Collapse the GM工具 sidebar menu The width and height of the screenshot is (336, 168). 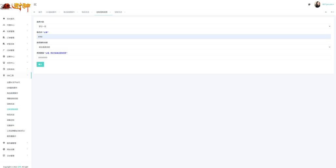tap(16, 75)
